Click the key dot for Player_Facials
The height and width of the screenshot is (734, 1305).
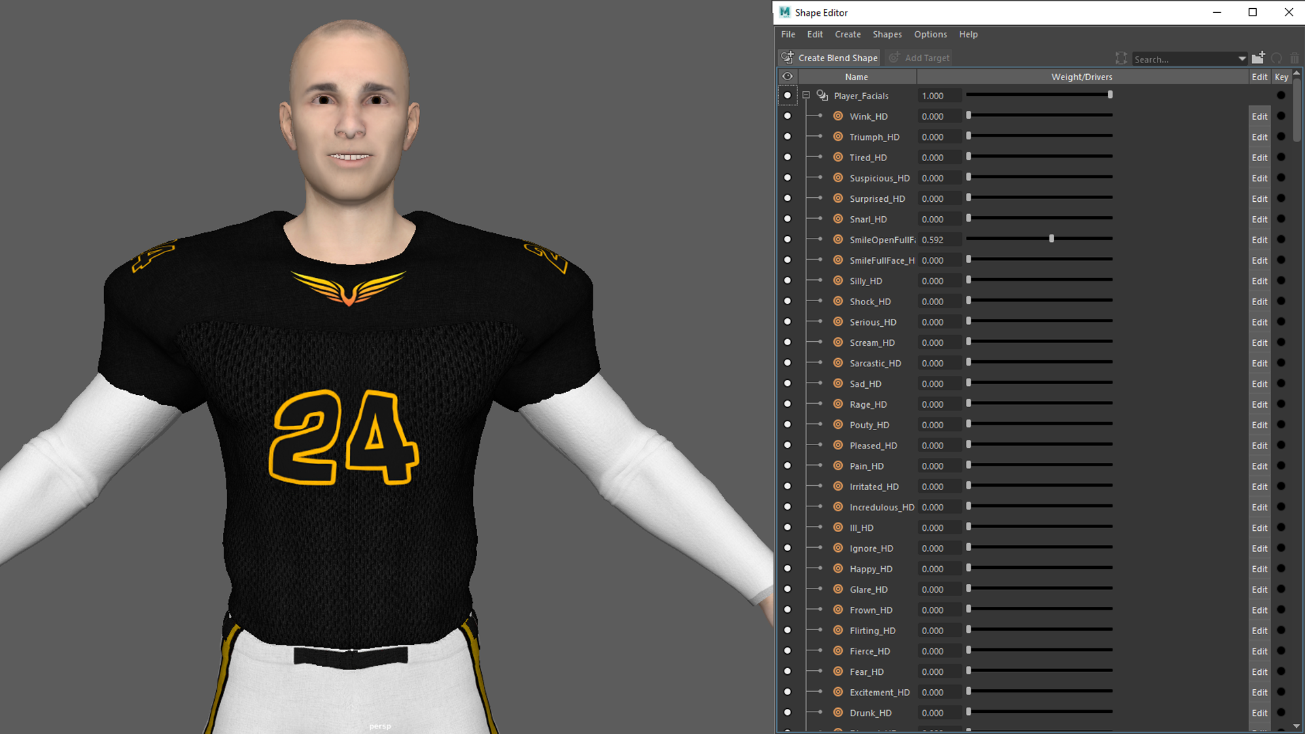pos(1281,96)
